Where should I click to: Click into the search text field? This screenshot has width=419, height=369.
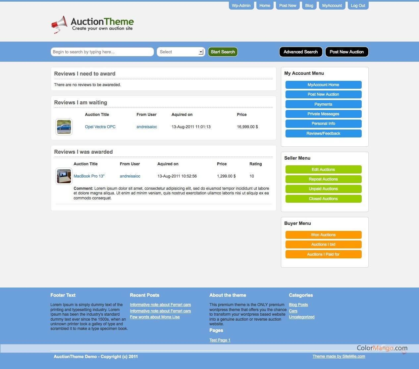point(102,52)
